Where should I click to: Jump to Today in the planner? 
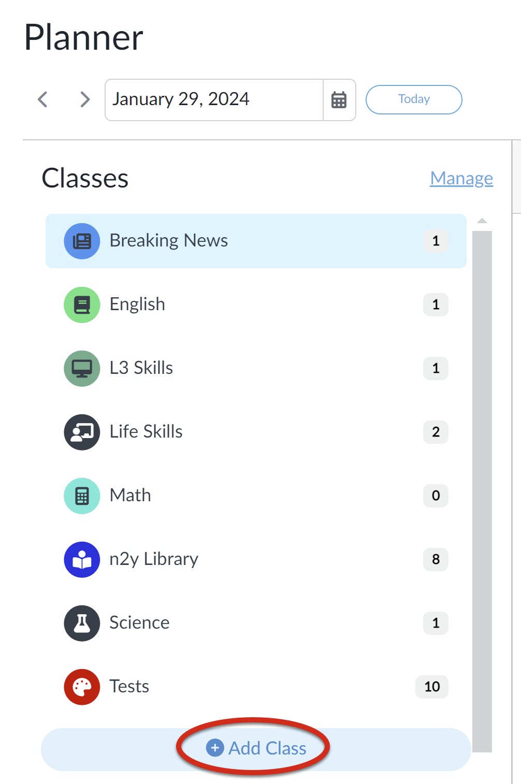[x=414, y=99]
